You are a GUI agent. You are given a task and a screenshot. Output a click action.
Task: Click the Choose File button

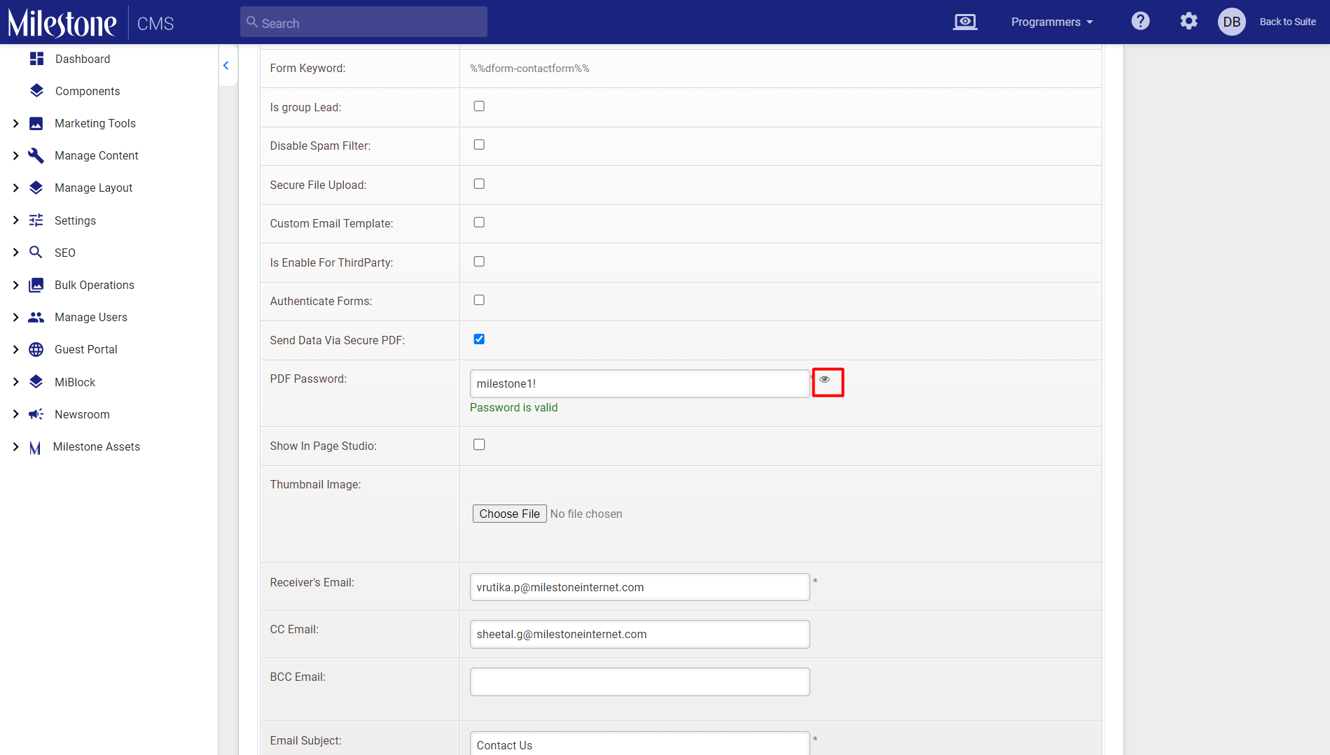click(x=509, y=514)
